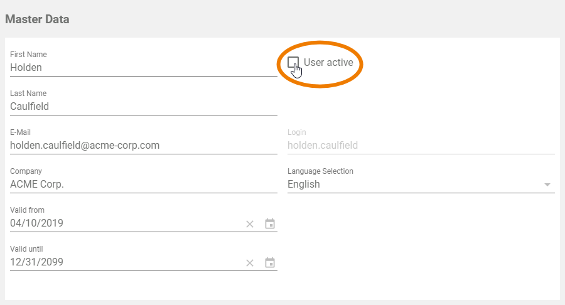This screenshot has height=305, width=565.
Task: Open the Valid from calendar picker
Action: pyautogui.click(x=270, y=224)
